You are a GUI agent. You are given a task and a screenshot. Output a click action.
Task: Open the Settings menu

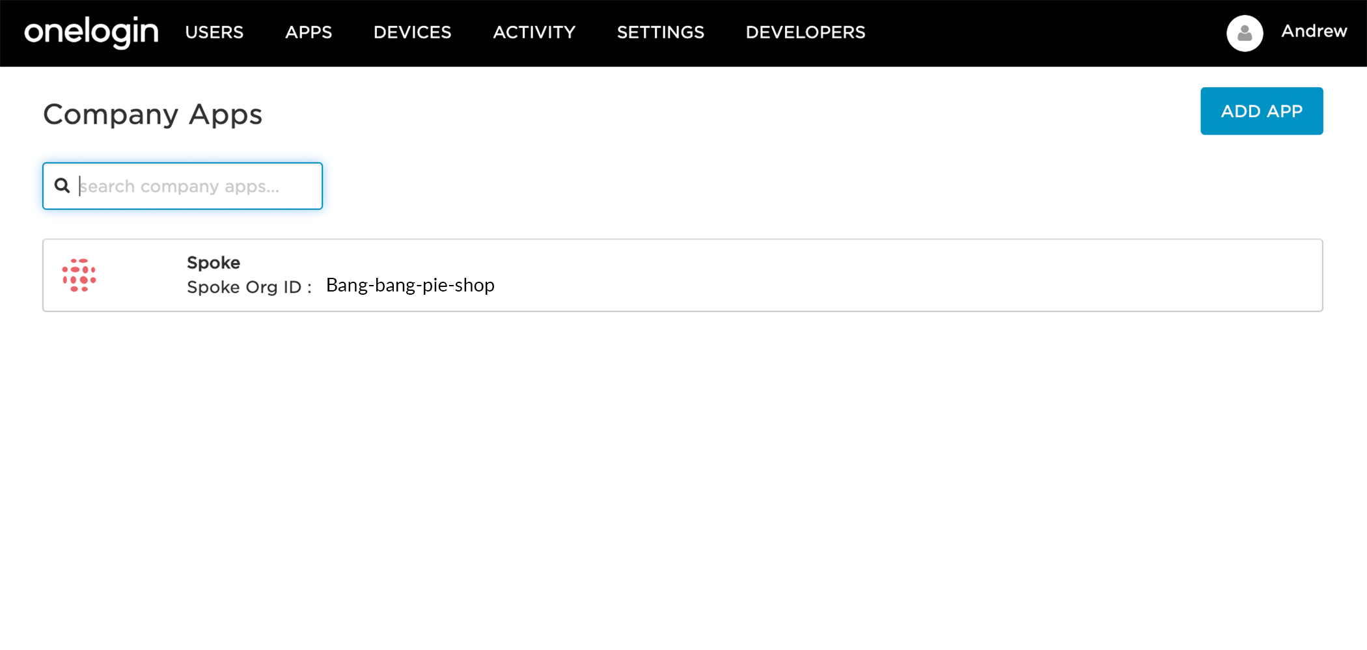pos(660,33)
